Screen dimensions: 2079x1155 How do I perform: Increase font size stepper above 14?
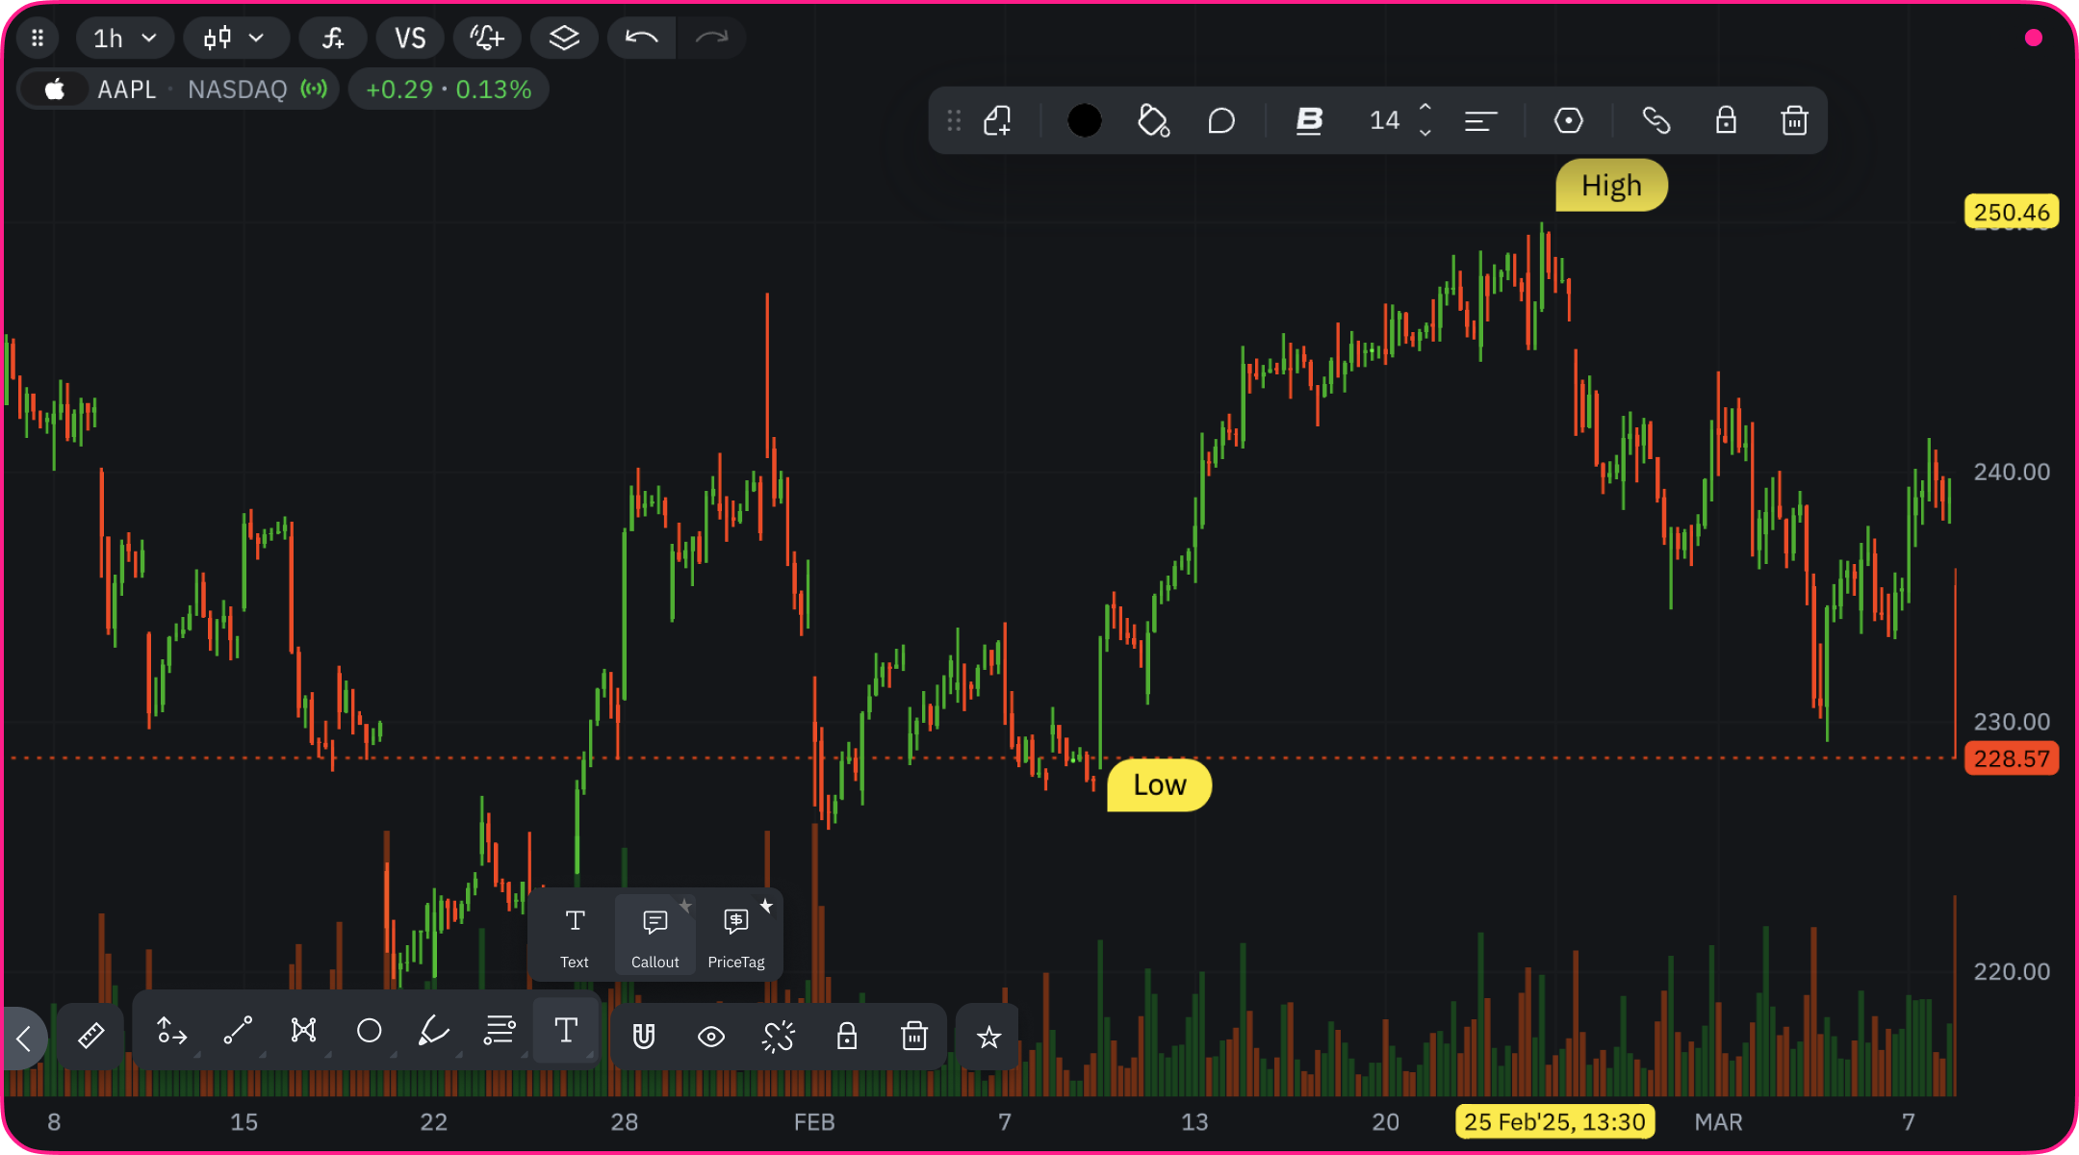(1425, 108)
